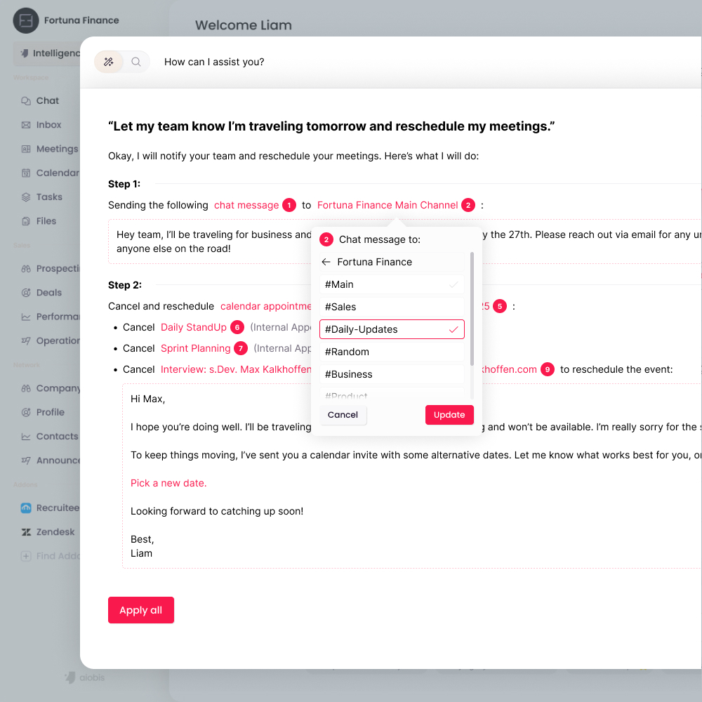Select the #Random channel option
The height and width of the screenshot is (702, 702).
(x=392, y=352)
